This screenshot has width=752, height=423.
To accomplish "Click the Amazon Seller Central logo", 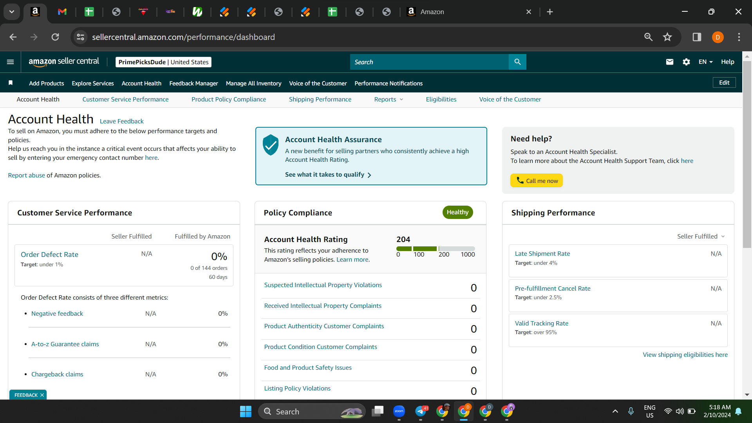I will coord(64,62).
